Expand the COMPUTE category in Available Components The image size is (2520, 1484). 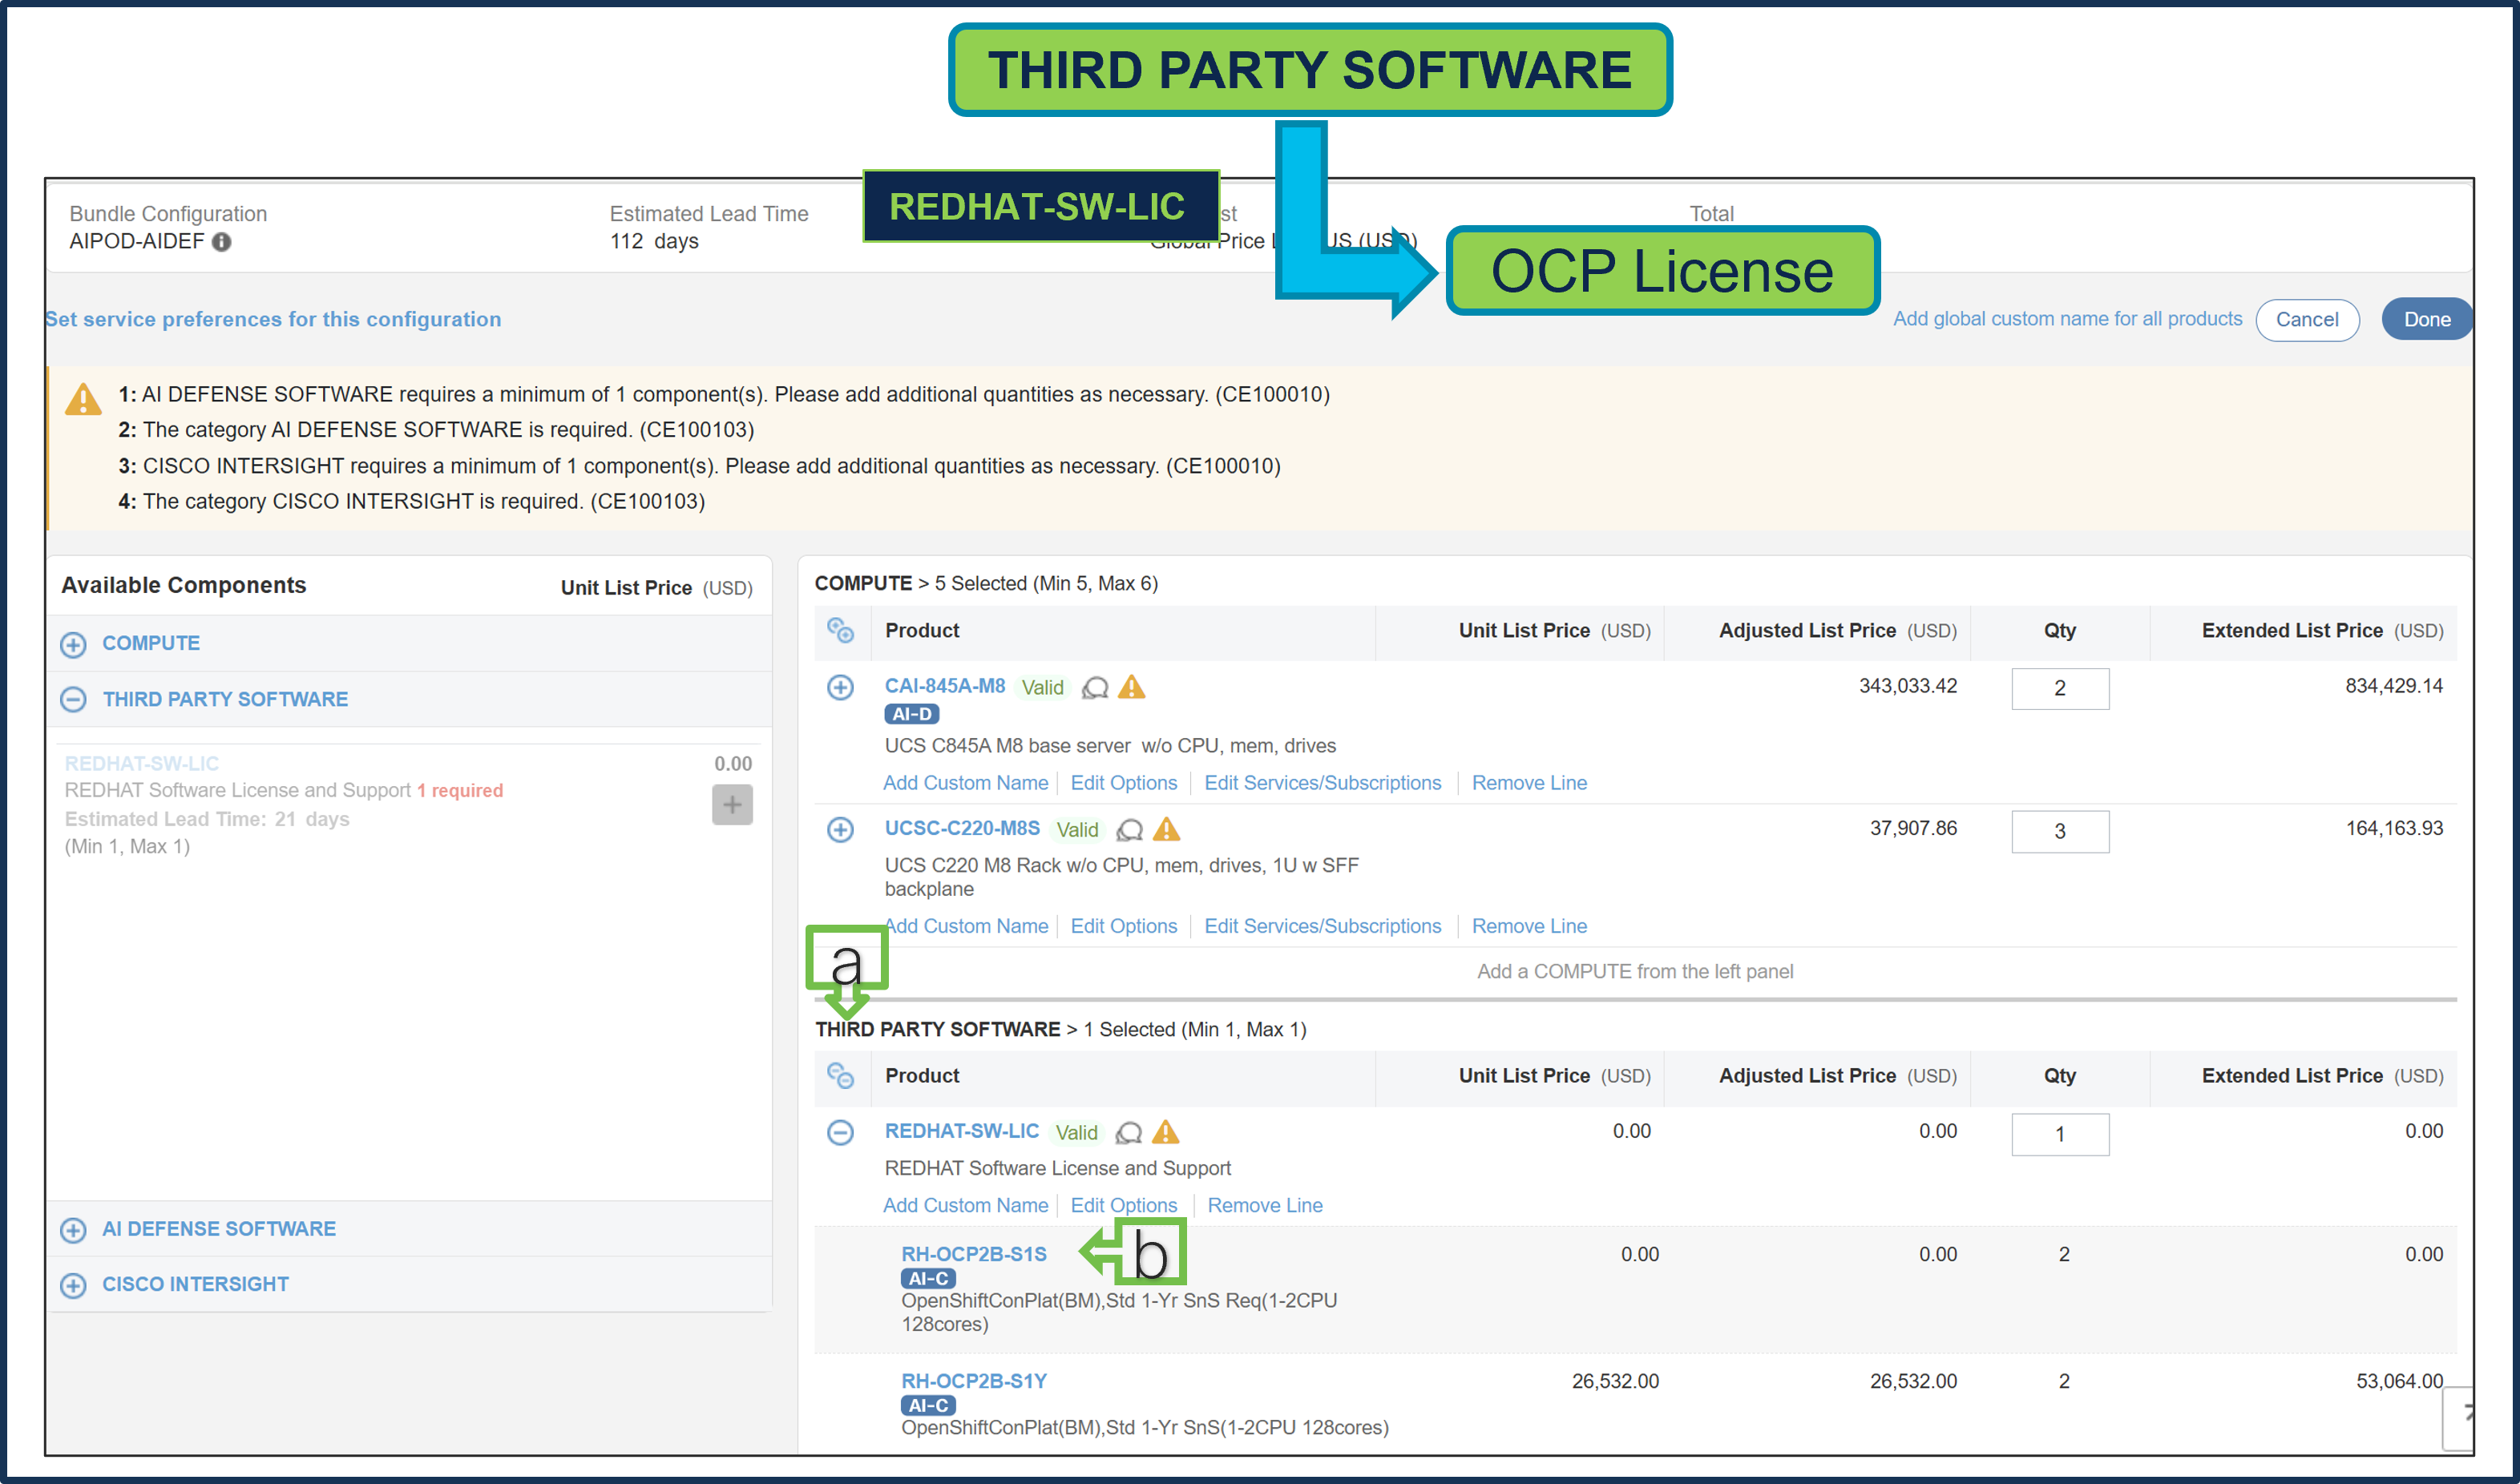pos(75,644)
